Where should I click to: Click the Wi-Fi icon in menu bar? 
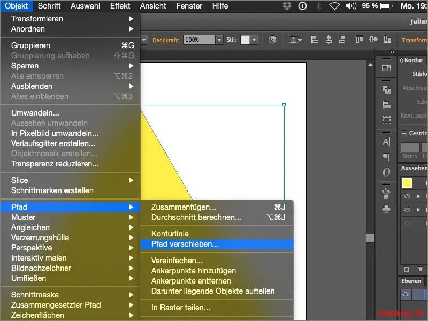[334, 6]
